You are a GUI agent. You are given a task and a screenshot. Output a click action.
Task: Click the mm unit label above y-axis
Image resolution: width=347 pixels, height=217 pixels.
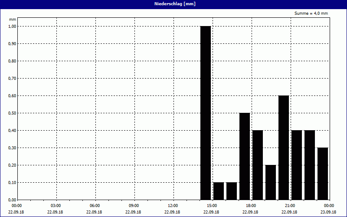click(x=13, y=20)
